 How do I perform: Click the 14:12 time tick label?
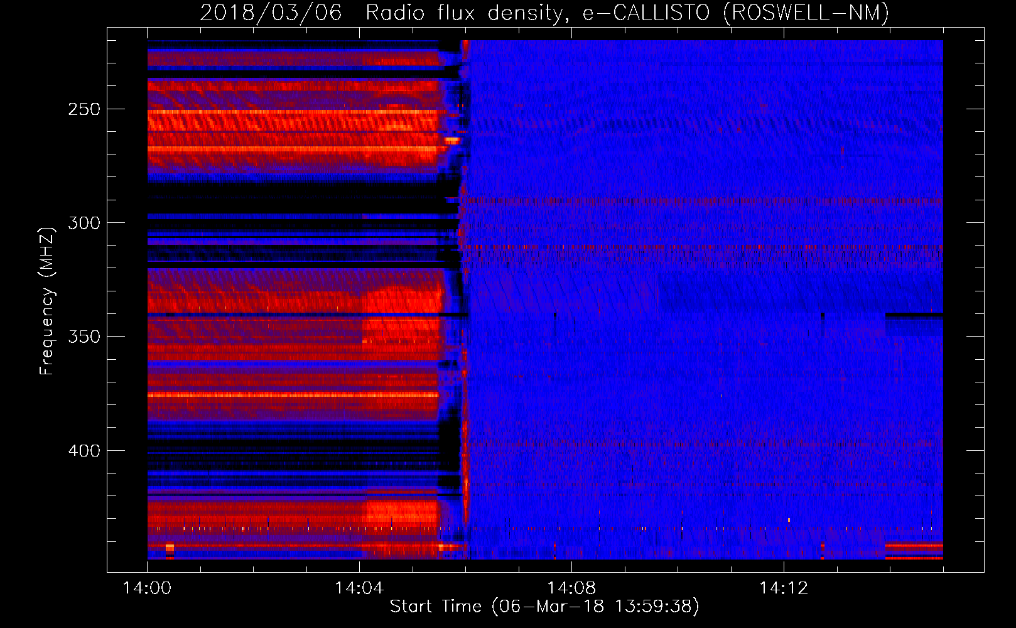(784, 588)
